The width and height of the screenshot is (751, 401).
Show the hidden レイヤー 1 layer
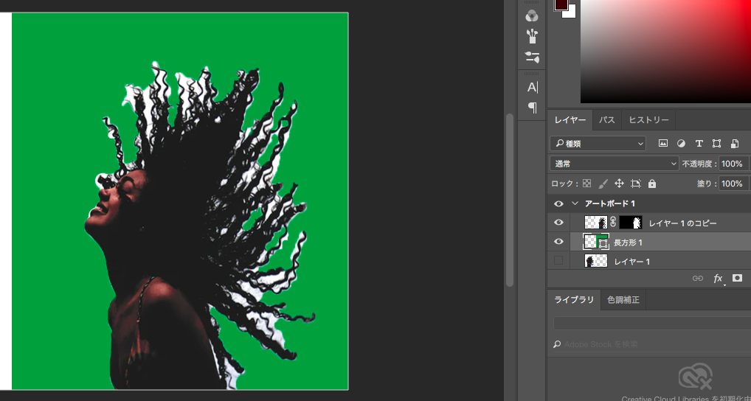[x=558, y=261]
